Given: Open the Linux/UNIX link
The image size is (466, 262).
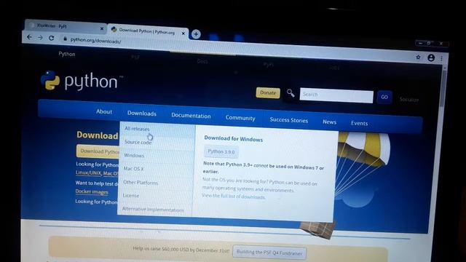Looking at the screenshot, I should coord(88,172).
